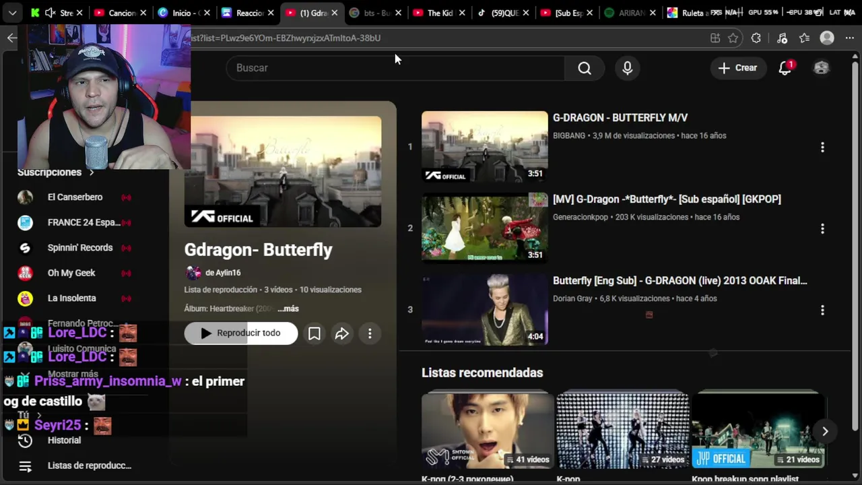Image resolution: width=862 pixels, height=485 pixels.
Task: Switch to the bts Google search tab
Action: [376, 13]
